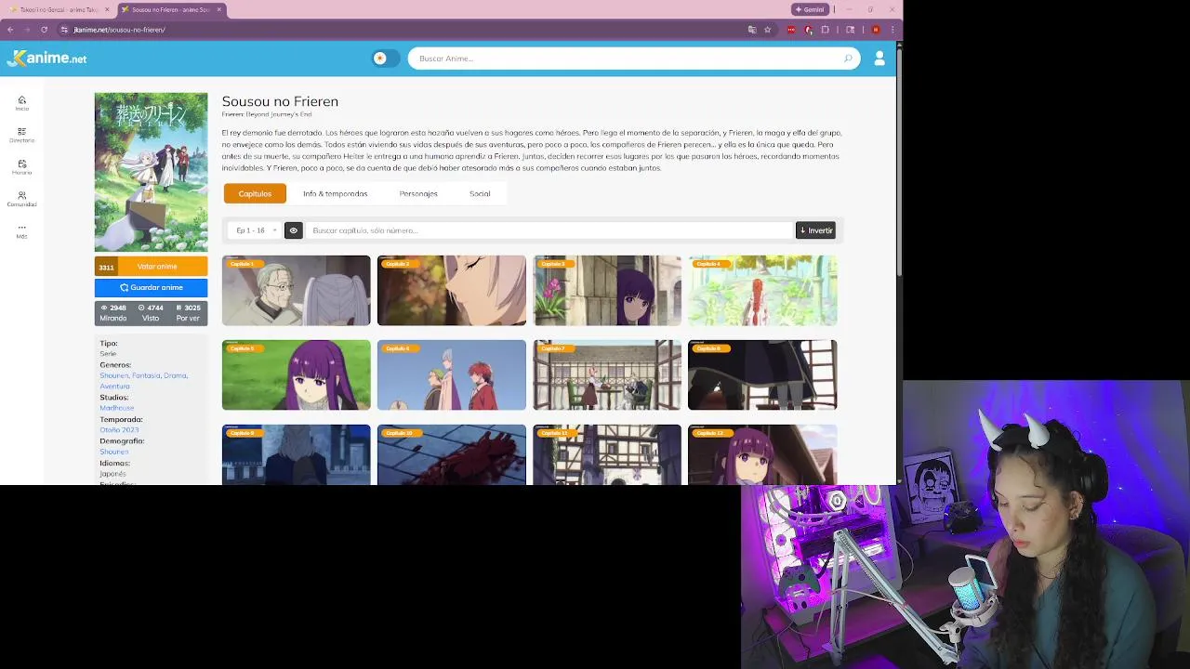1190x669 pixels.
Task: Open Capítulo 7 thumbnail
Action: coord(607,375)
